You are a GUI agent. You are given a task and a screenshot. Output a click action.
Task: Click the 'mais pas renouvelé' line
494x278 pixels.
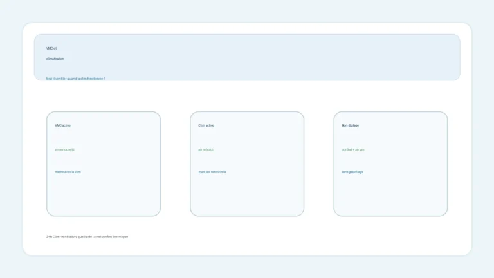212,172
